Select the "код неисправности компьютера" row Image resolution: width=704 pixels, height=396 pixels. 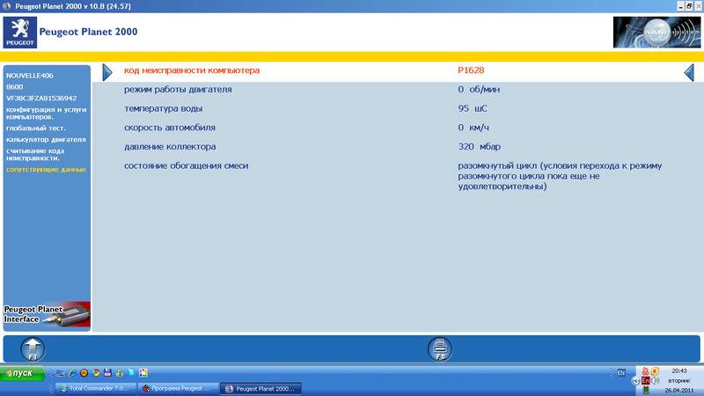pos(192,70)
